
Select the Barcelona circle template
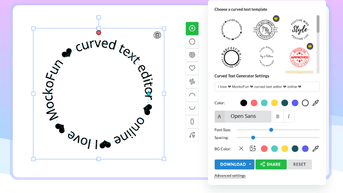click(232, 57)
